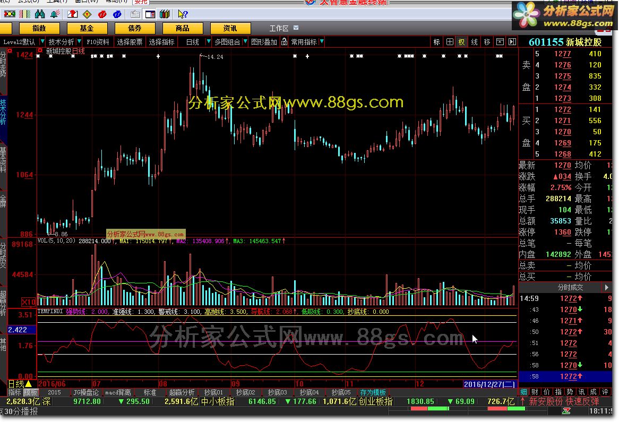Click the traffic light icon in toolbar
Screen dimensions: 619x422
(x=10, y=15)
